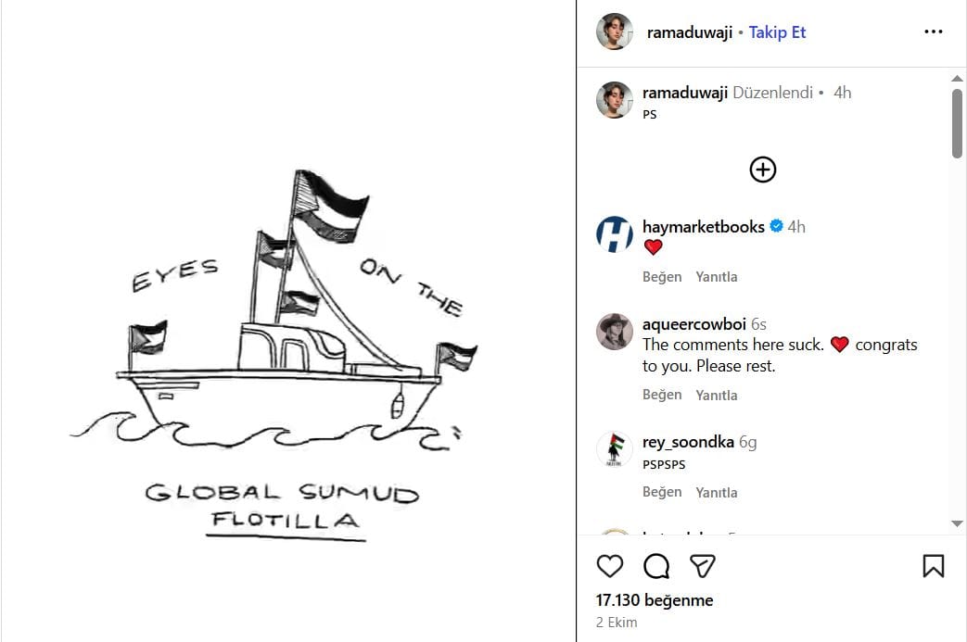Reply to aqueercowboi's comment with Yanıtla
The width and height of the screenshot is (967, 642).
717,395
